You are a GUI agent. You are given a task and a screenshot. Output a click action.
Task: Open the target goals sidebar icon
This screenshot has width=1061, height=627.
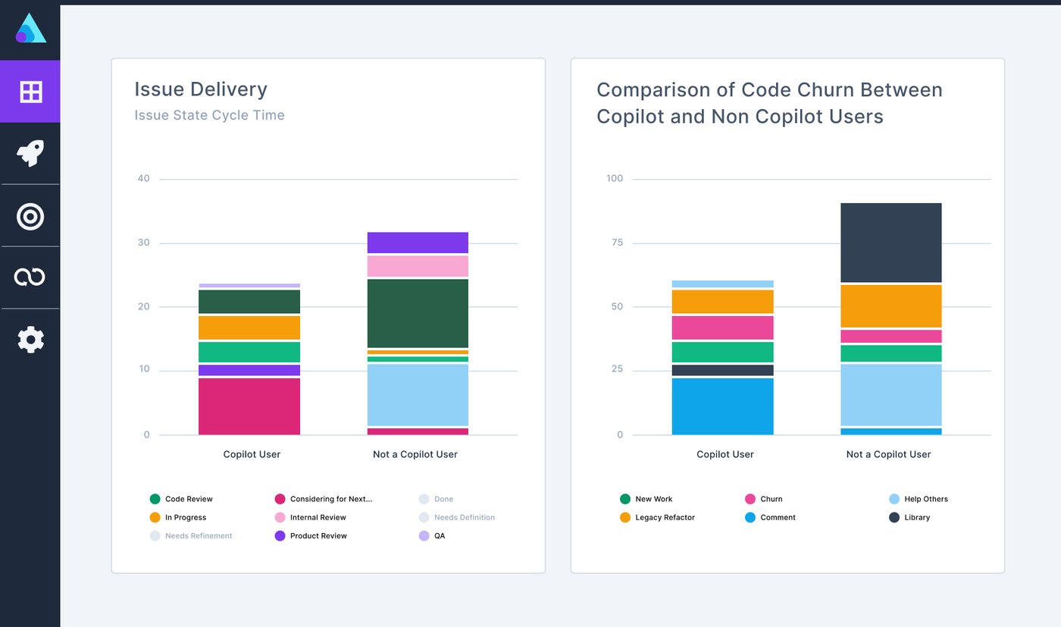tap(30, 216)
